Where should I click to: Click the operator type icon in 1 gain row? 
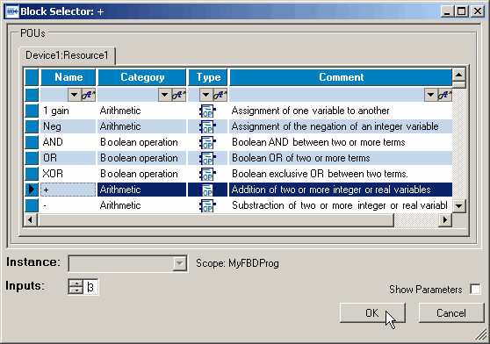tap(207, 111)
